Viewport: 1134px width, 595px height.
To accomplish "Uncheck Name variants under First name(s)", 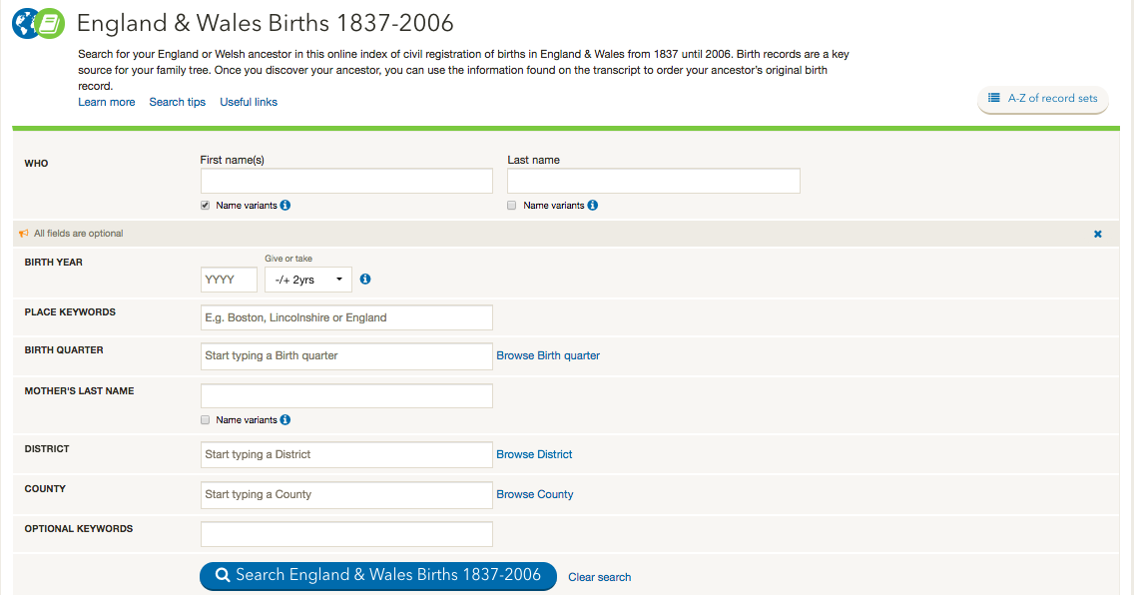I will 205,205.
